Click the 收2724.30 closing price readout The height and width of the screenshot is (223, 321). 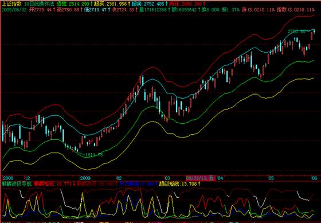[x=123, y=10]
